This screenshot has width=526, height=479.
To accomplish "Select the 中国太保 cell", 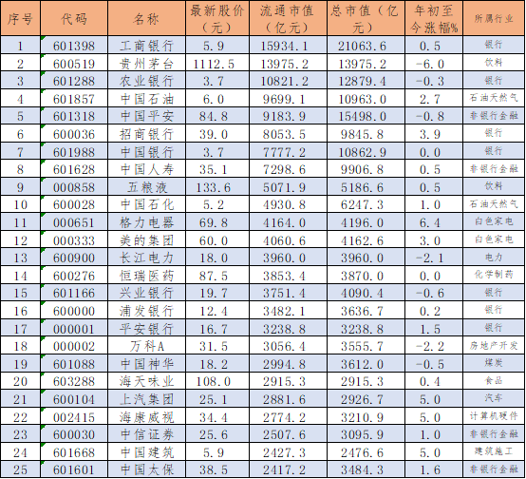I will click(146, 469).
